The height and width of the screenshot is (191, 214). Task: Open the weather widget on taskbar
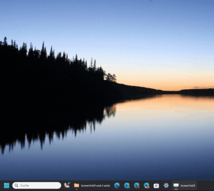coord(67,185)
